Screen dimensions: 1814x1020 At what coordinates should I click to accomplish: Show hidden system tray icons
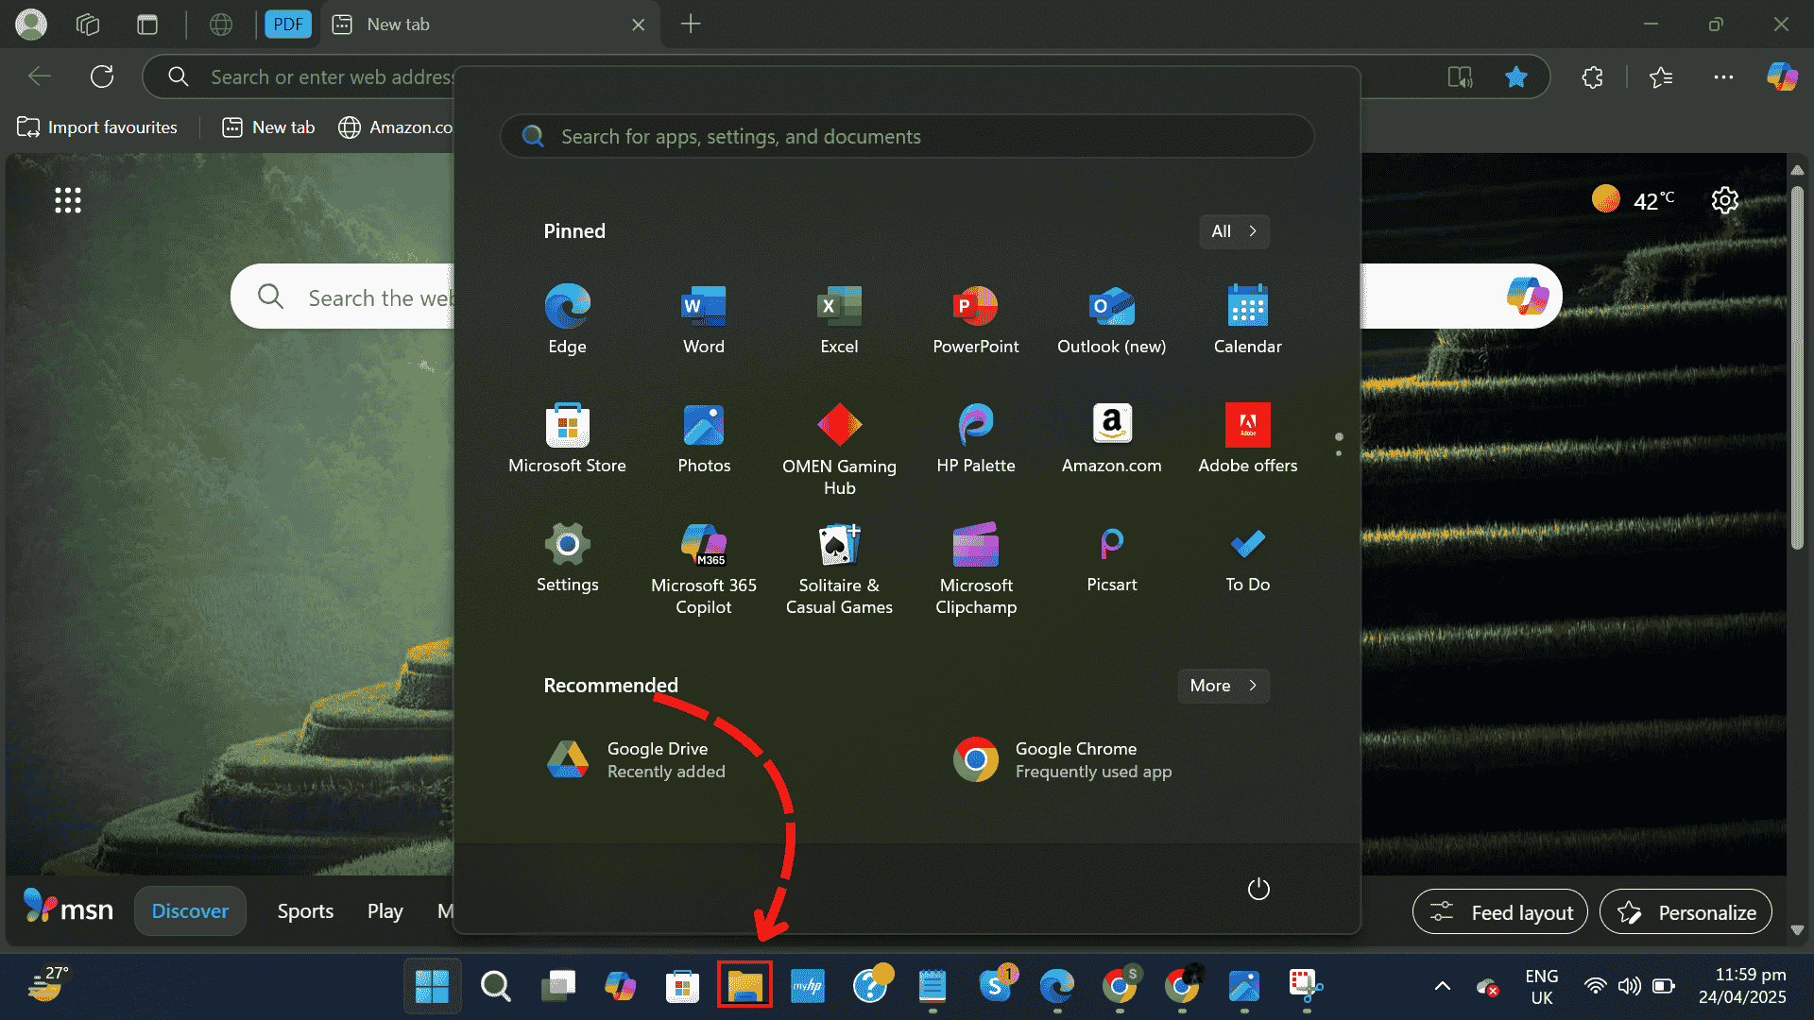click(x=1442, y=986)
